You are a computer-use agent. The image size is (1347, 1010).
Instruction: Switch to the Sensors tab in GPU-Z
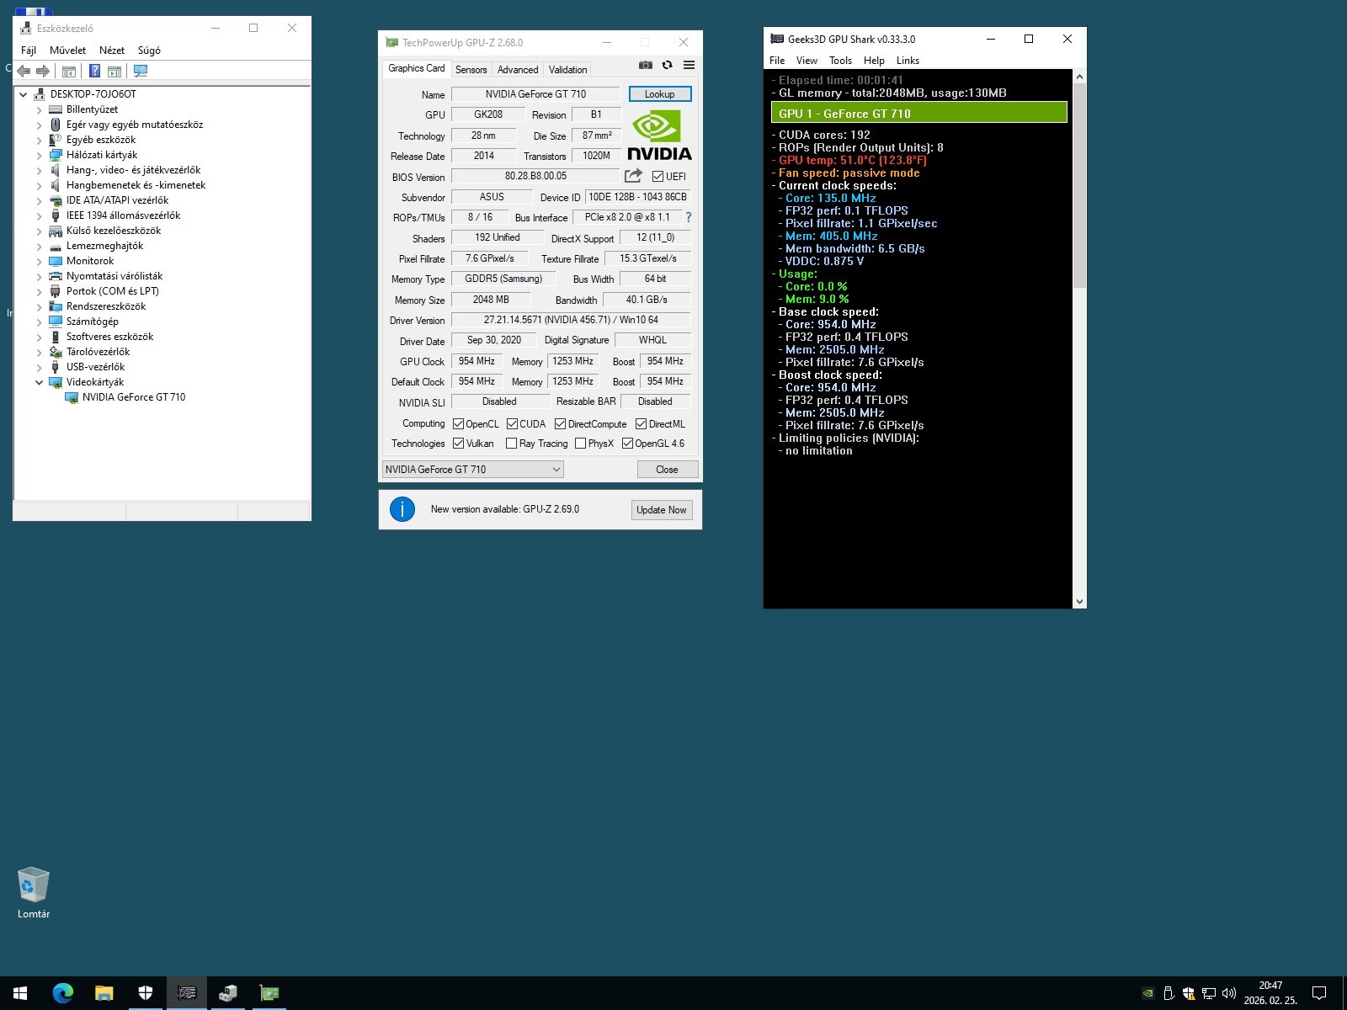[x=471, y=70]
